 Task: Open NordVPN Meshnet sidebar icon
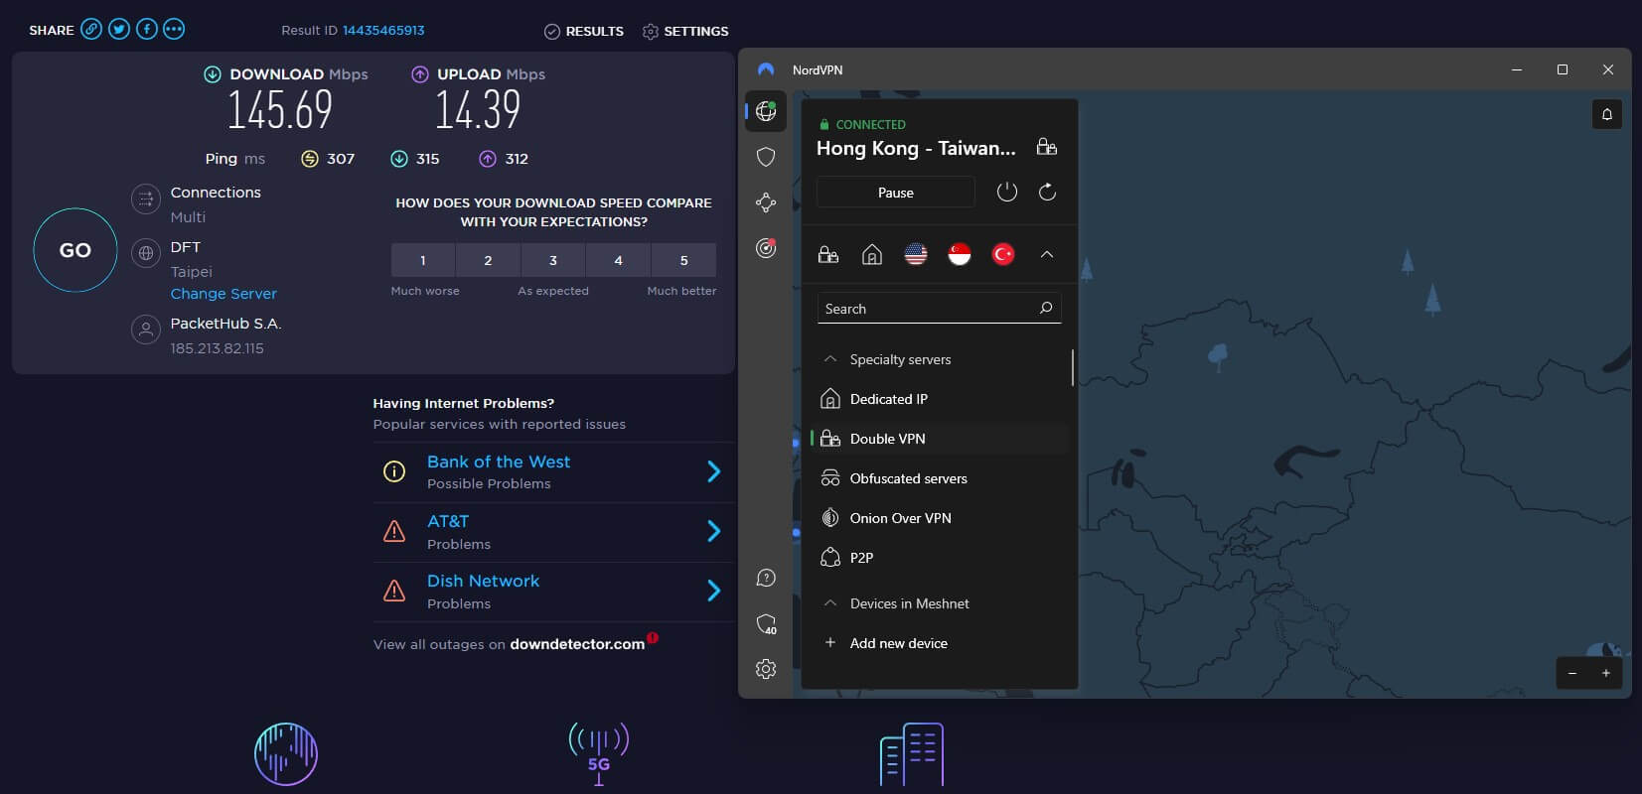(766, 202)
